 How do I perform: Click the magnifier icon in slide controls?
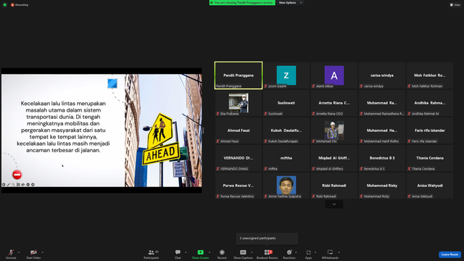click(13, 184)
